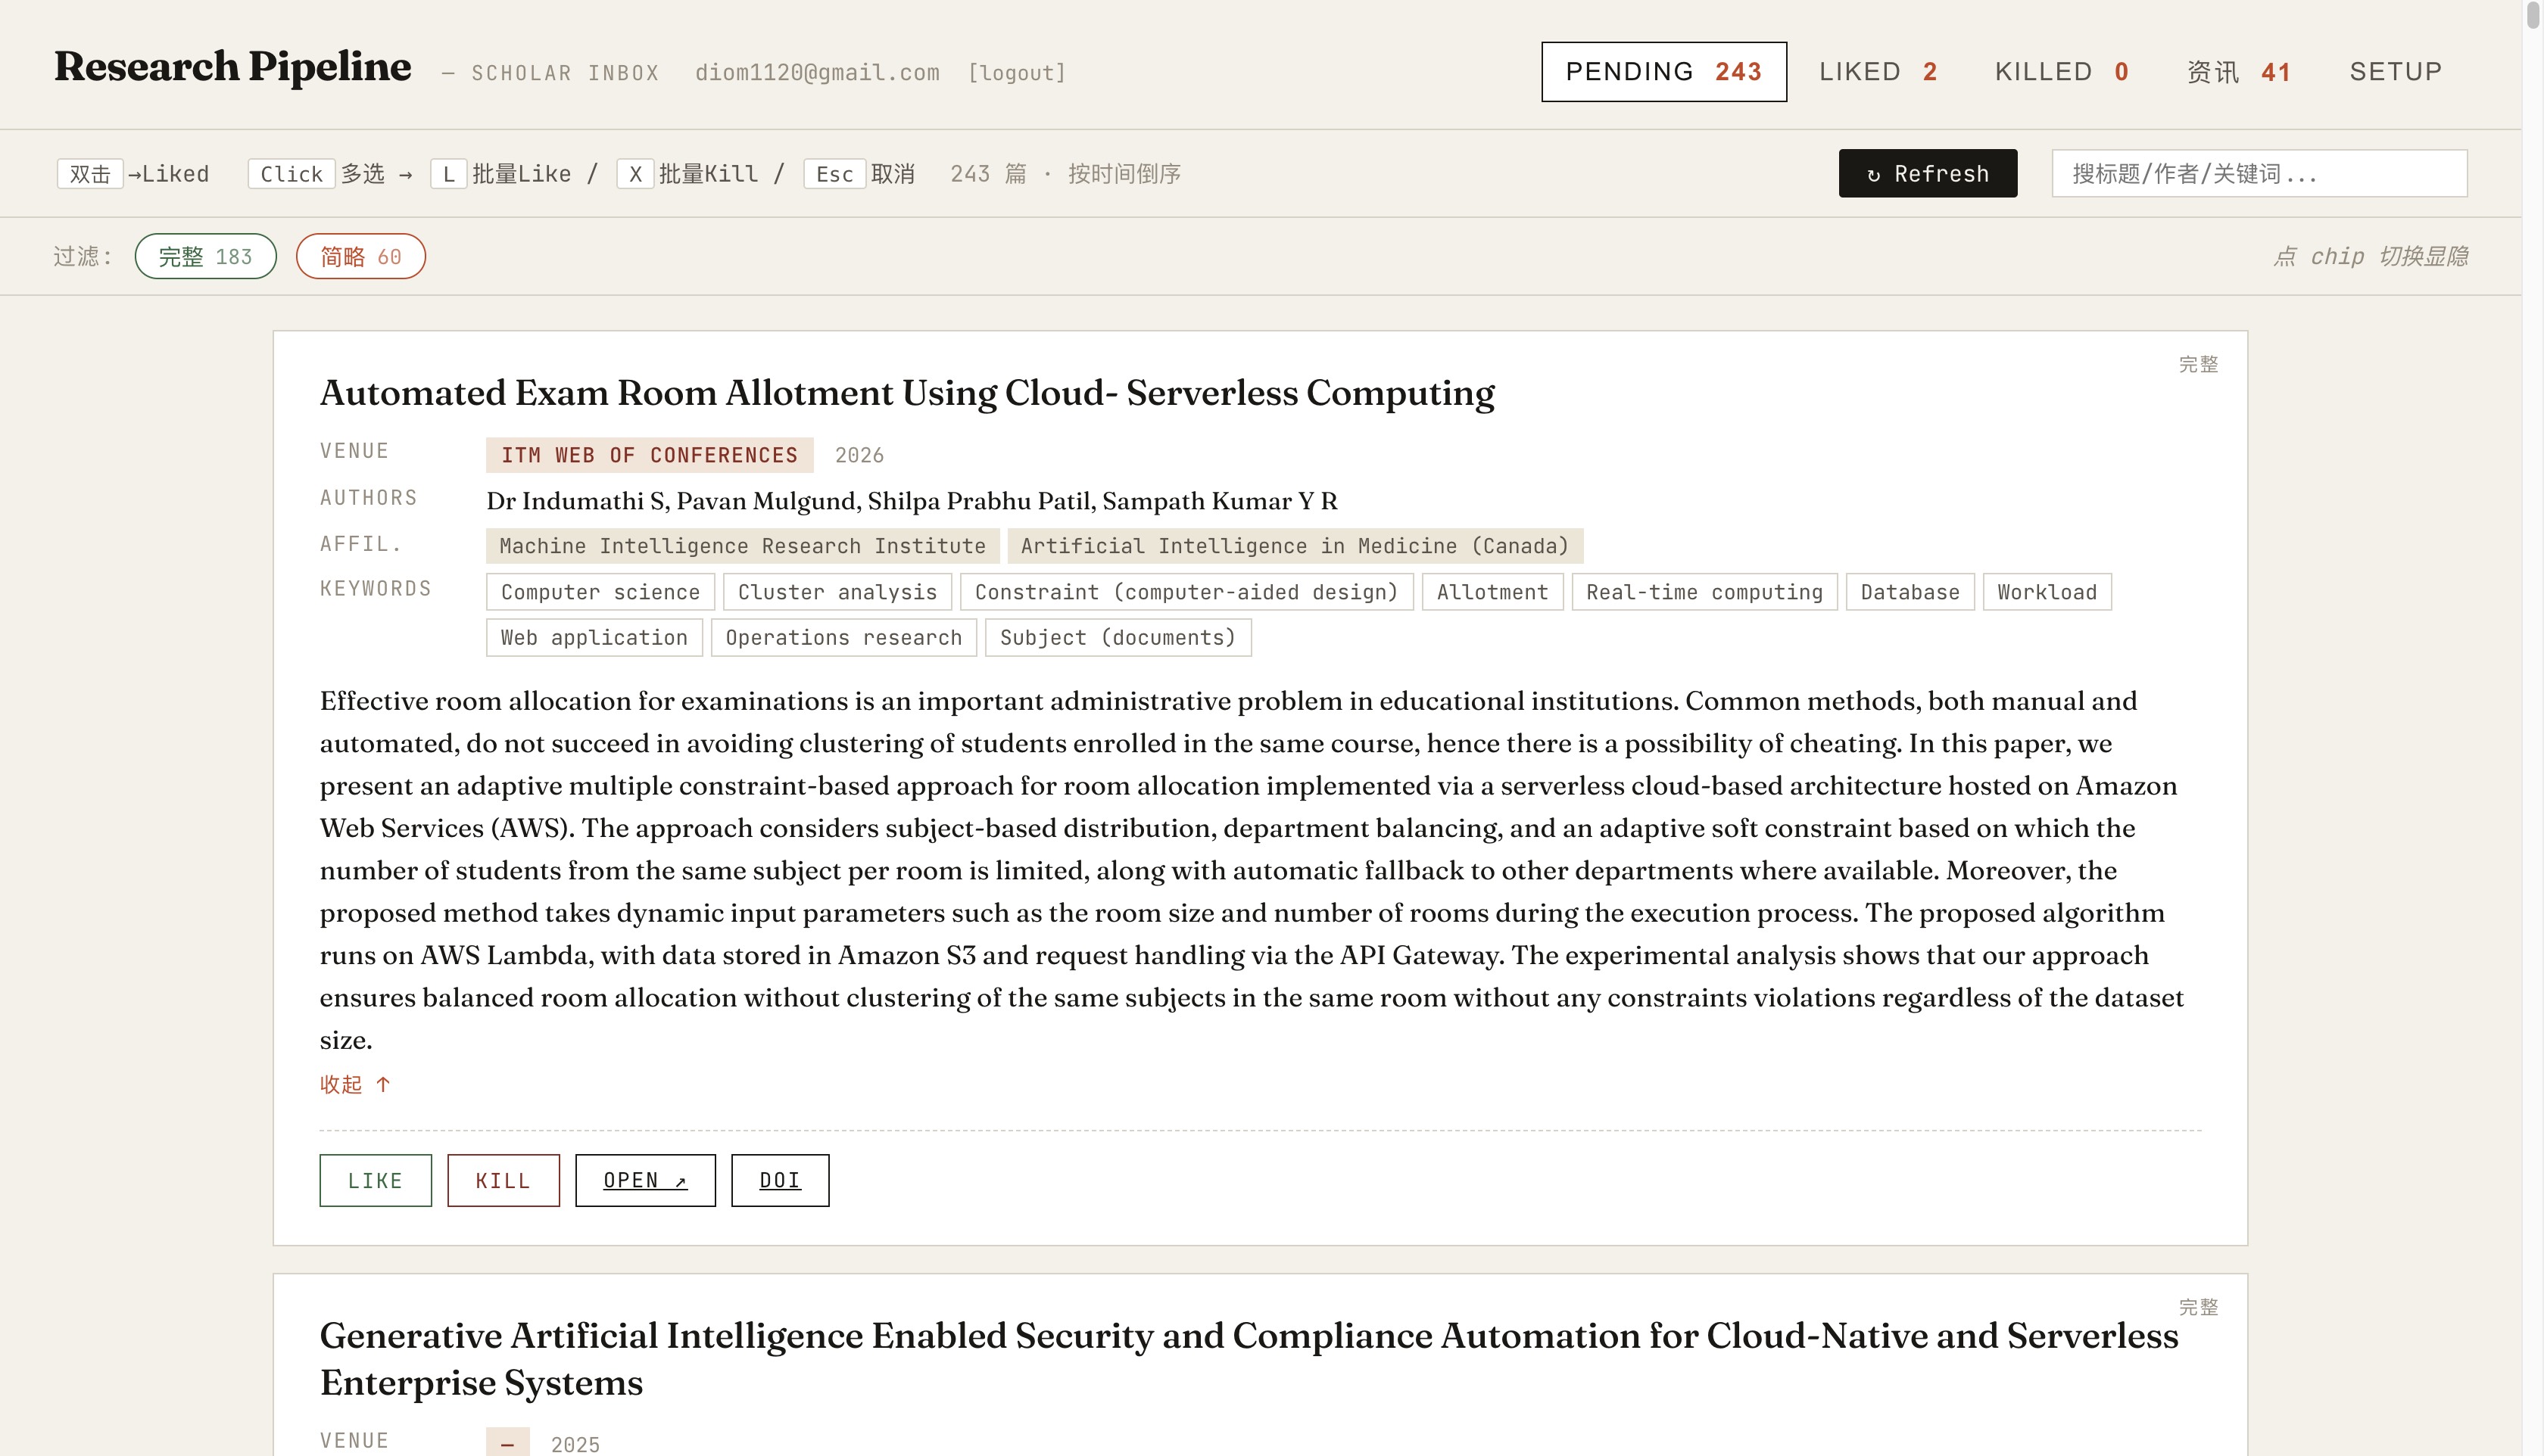This screenshot has width=2544, height=1456.
Task: Go to the SETUP page
Action: [x=2395, y=71]
